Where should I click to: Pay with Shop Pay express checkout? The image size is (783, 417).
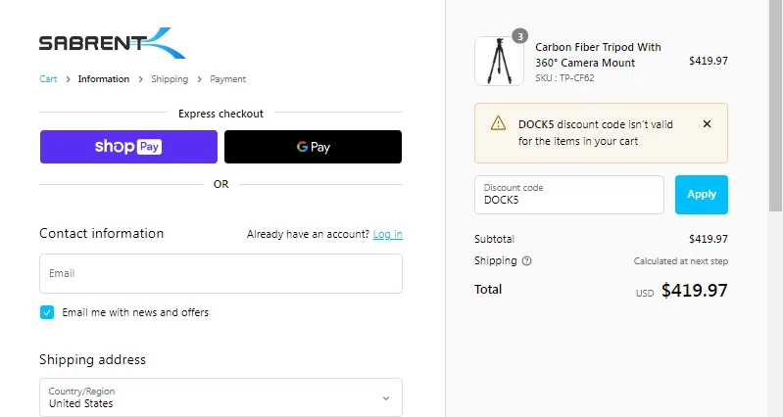point(128,147)
